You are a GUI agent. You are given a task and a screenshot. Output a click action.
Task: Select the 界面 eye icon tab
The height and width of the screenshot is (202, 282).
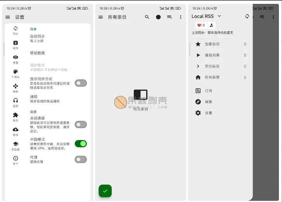tap(16, 59)
